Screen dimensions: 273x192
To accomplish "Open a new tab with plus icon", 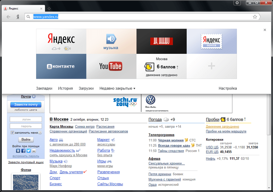I will (49, 8).
